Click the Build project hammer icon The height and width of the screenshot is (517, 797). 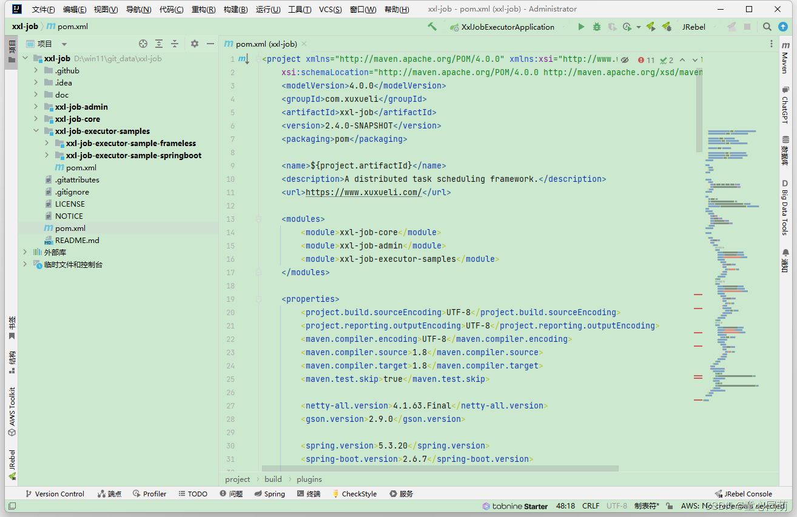click(x=432, y=27)
